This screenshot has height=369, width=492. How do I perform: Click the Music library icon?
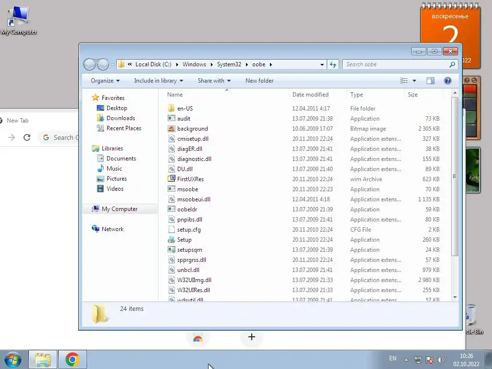pos(100,168)
